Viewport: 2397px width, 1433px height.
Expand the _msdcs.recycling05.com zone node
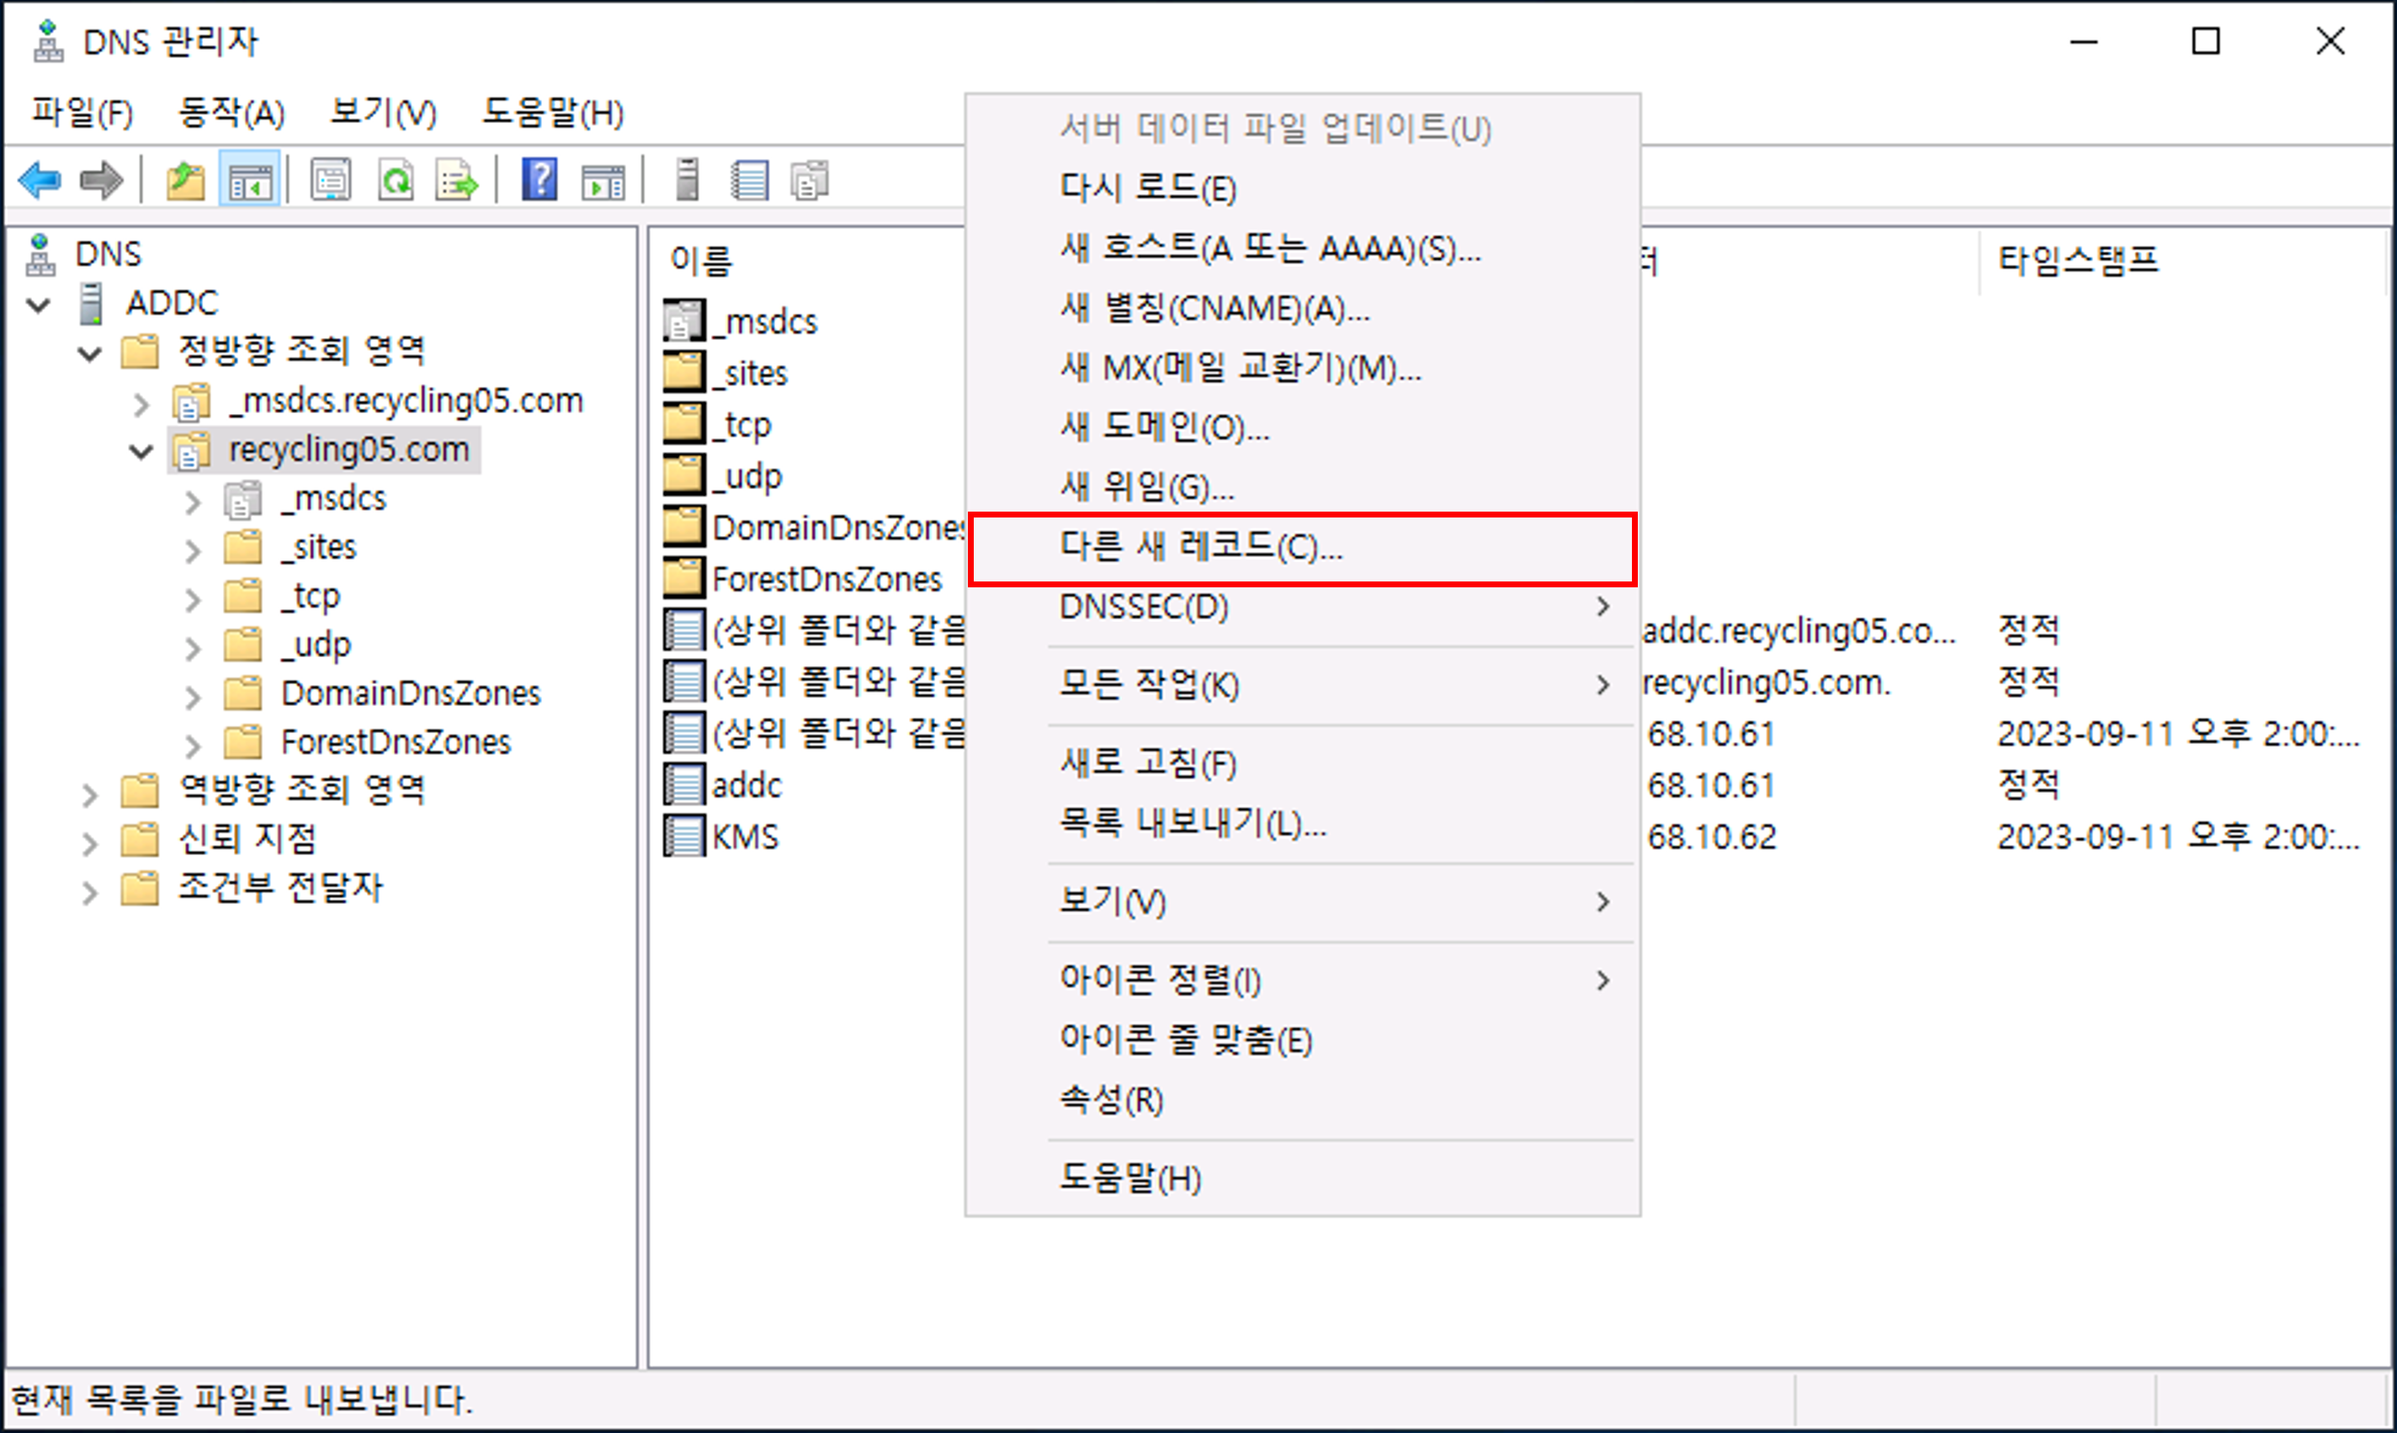[141, 403]
